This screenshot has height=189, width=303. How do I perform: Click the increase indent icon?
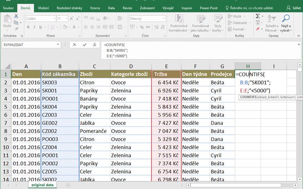coord(111,27)
